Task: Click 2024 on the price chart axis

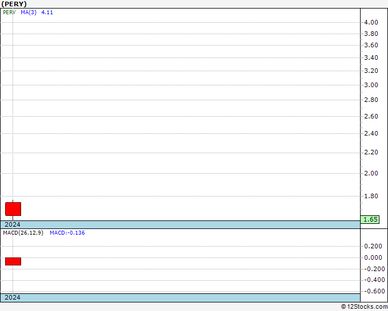Action: 13,224
